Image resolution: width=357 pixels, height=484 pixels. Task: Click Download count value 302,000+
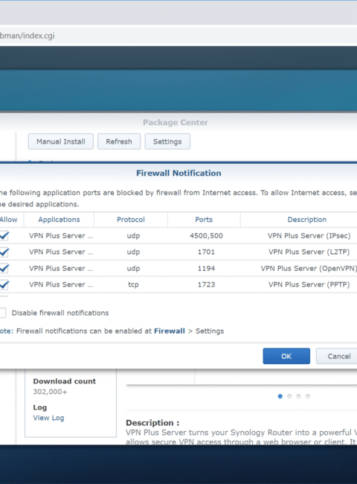[x=50, y=392]
